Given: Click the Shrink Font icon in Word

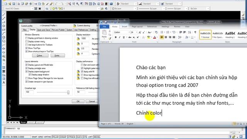Looking at the screenshot, I should [x=144, y=32].
